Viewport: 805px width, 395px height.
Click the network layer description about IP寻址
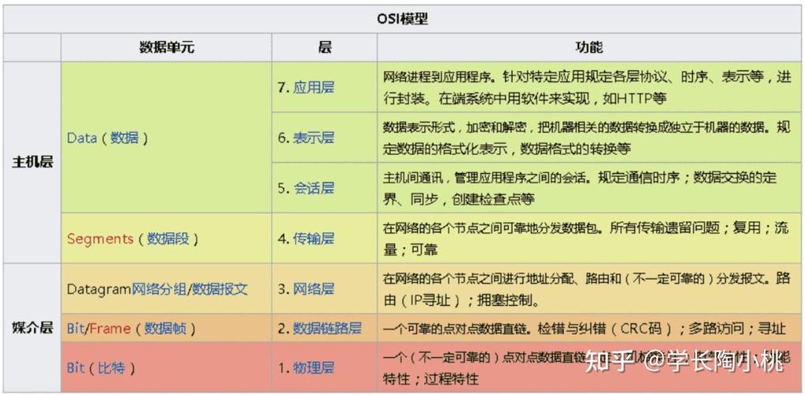pos(586,288)
